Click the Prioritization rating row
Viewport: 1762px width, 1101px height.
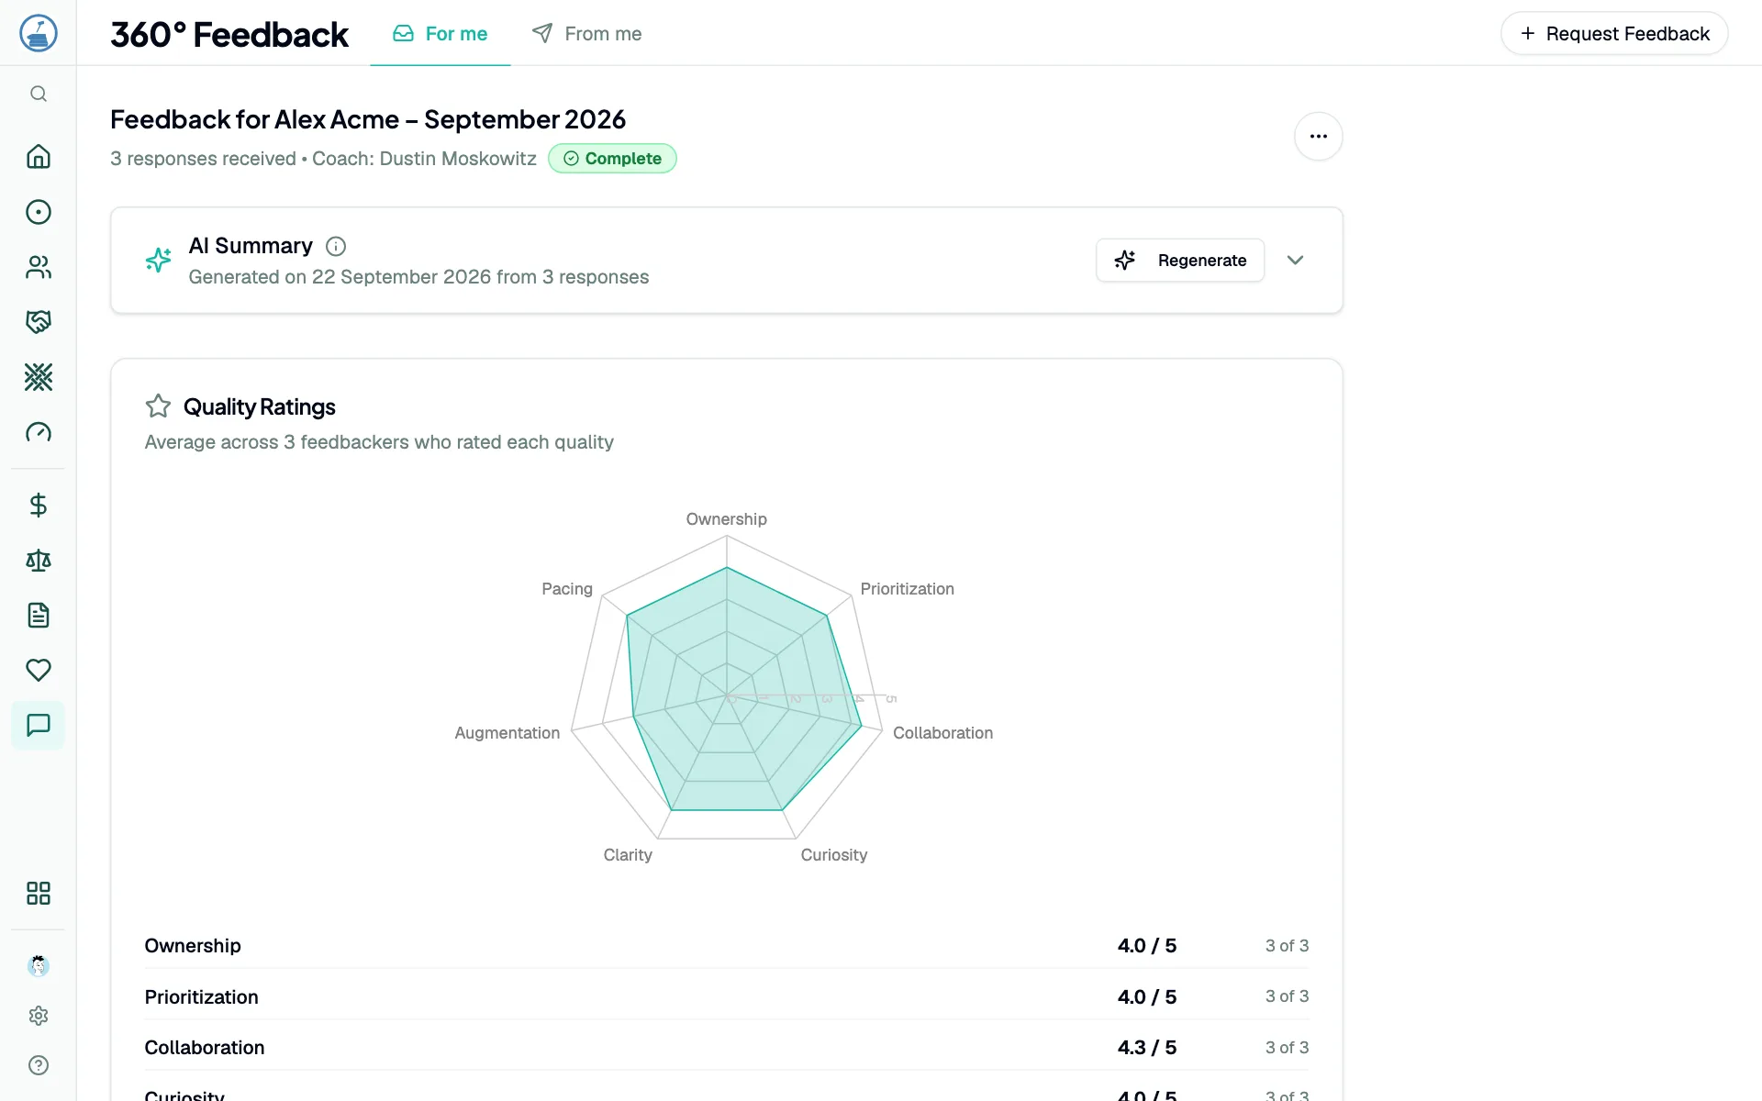[x=727, y=997]
